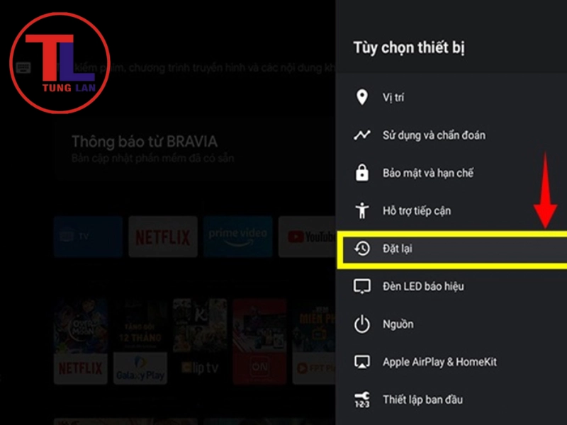This screenshot has height=425, width=567.
Task: Launch the Prime Video app tile
Action: pyautogui.click(x=237, y=237)
